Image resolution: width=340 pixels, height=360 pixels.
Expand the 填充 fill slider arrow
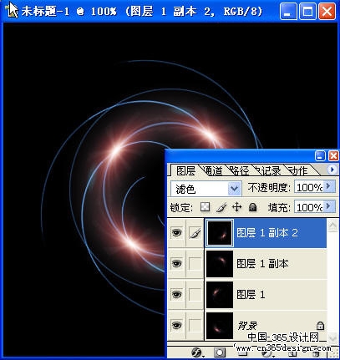point(329,206)
